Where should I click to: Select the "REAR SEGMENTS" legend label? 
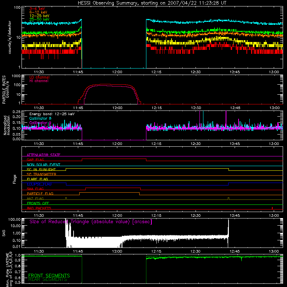pyautogui.click(x=48, y=279)
